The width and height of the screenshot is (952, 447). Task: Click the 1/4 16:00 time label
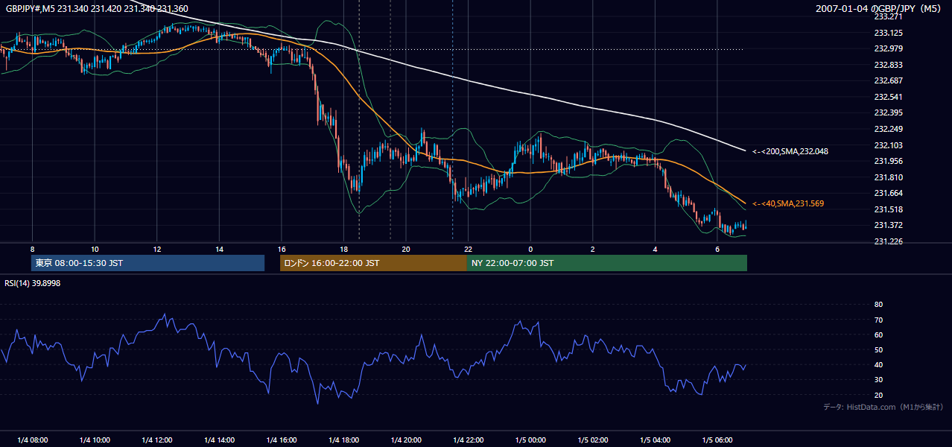coord(282,440)
